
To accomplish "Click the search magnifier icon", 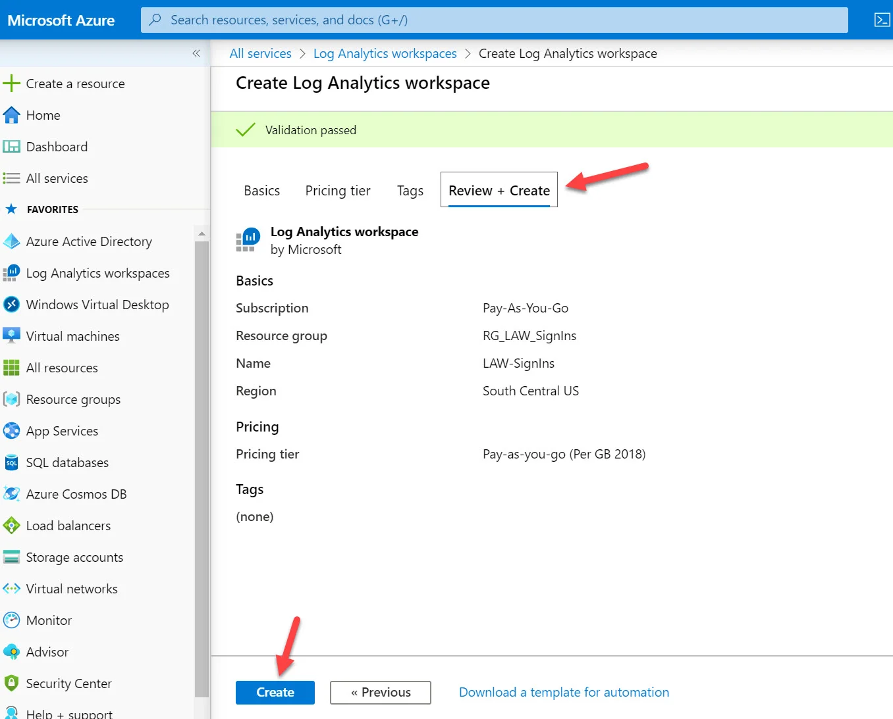I will pos(155,20).
